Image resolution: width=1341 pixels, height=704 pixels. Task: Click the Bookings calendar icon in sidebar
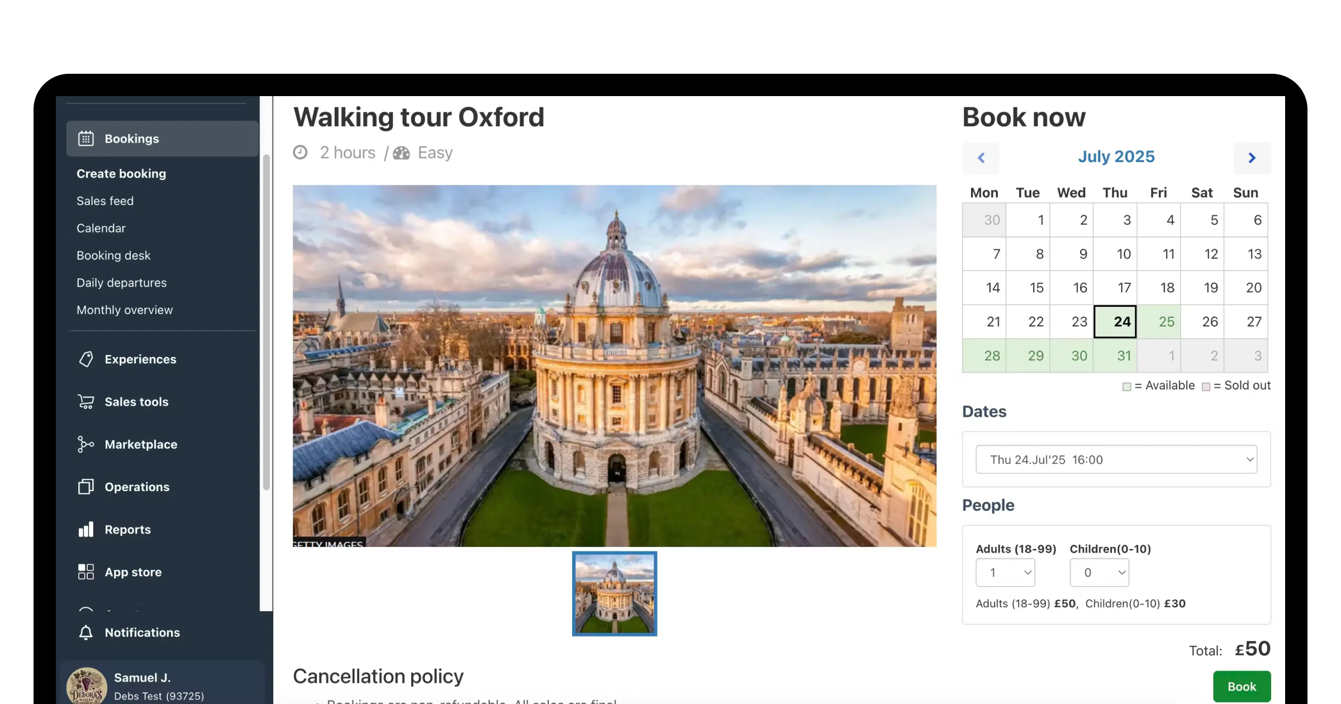(x=85, y=139)
